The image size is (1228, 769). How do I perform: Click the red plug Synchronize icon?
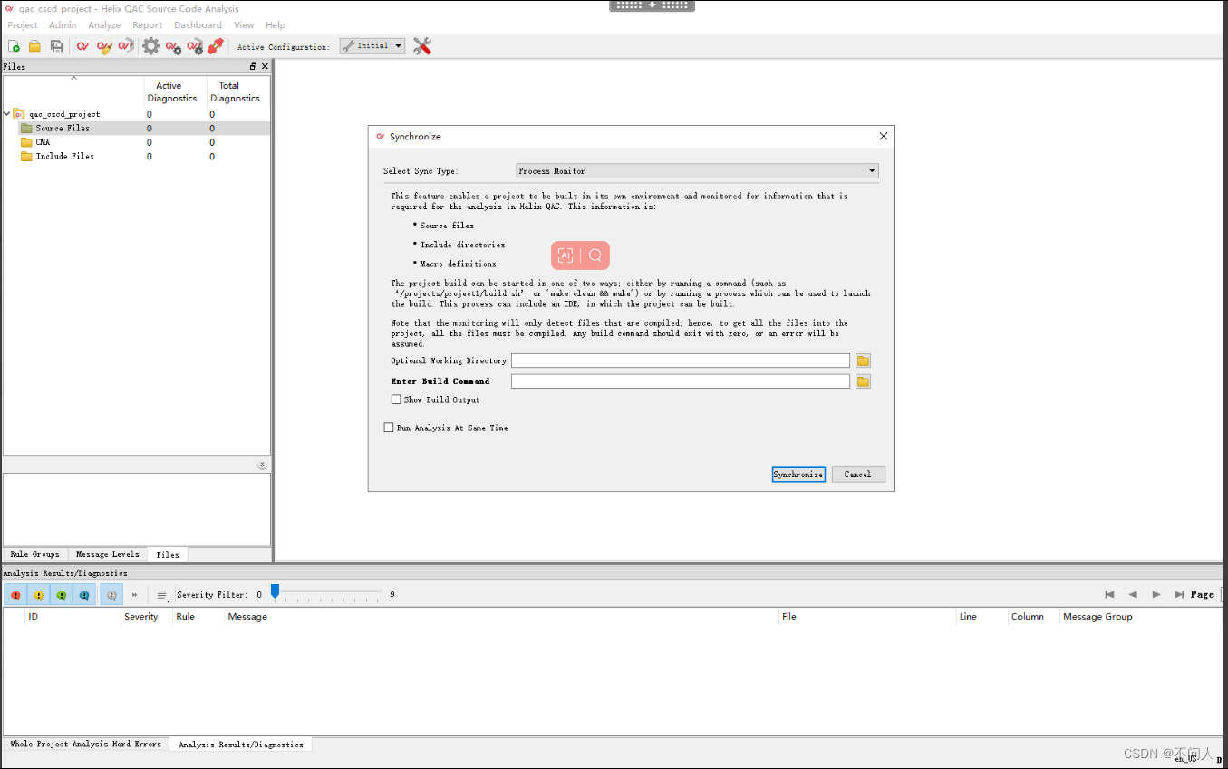pos(216,46)
